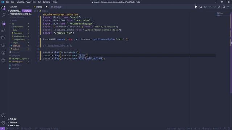Expand the node_modules folder
This screenshot has height=130, width=232.
click(18, 17)
